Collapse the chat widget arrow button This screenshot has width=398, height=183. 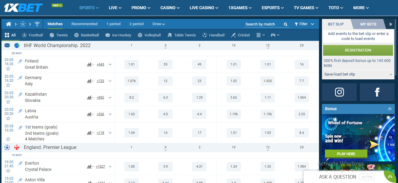tap(390, 177)
